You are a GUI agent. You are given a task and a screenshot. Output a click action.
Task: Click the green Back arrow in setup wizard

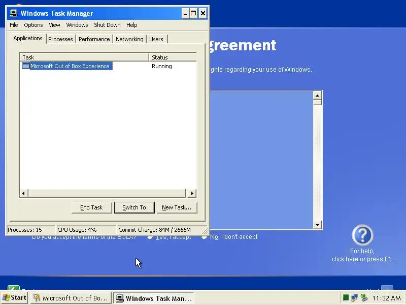(x=14, y=287)
